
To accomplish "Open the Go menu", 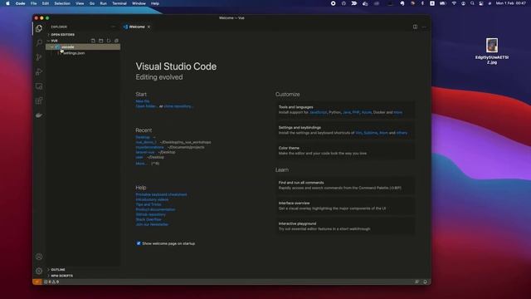I will coord(92,3).
